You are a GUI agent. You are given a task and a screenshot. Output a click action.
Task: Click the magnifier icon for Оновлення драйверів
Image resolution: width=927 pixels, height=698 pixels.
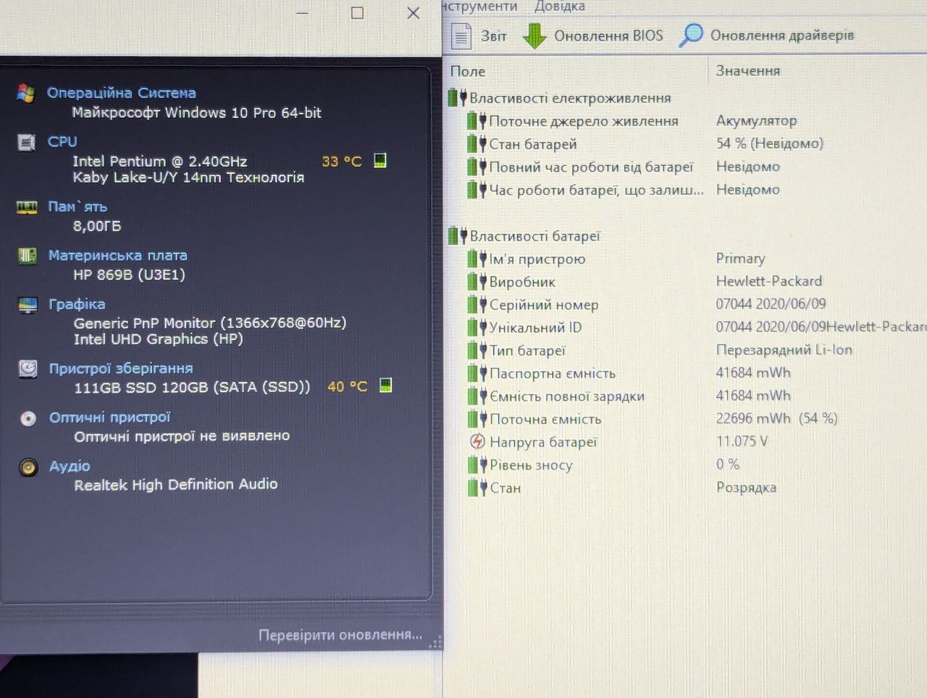click(x=690, y=35)
